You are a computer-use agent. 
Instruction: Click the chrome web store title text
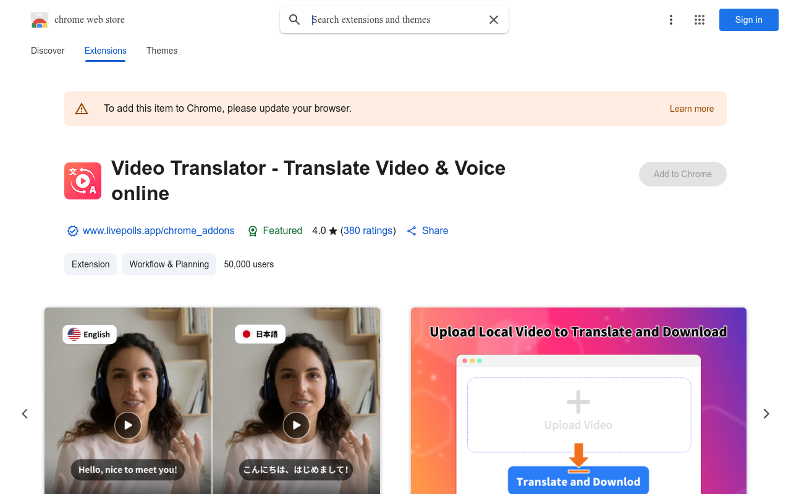pos(90,20)
